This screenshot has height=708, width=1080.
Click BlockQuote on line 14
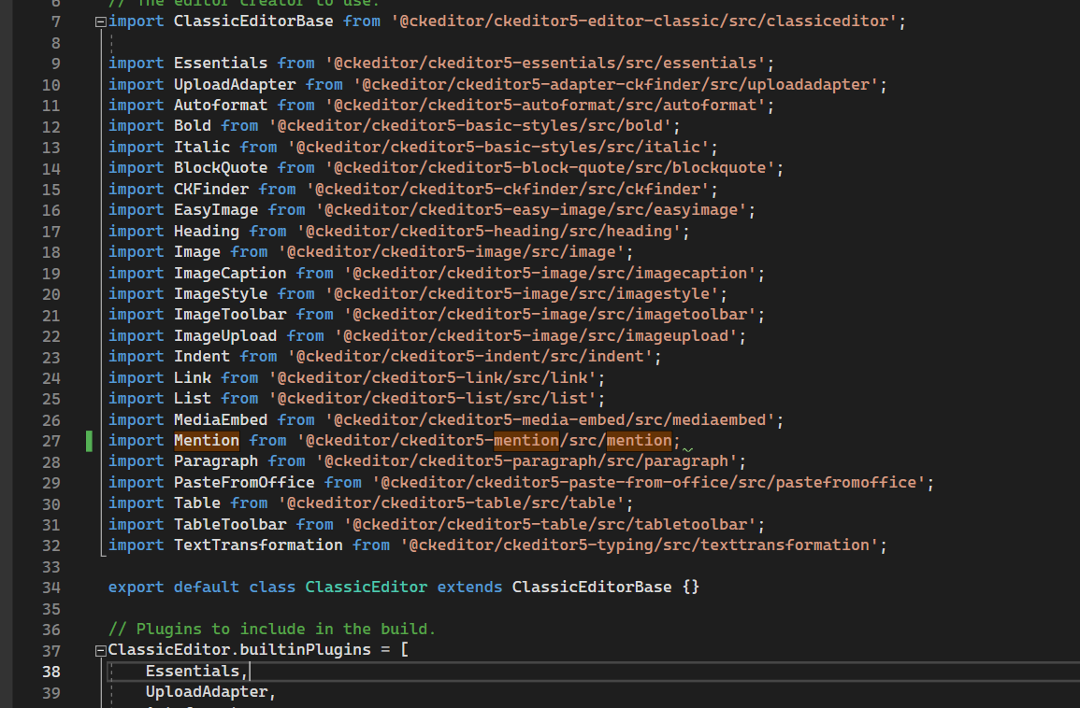coord(220,167)
